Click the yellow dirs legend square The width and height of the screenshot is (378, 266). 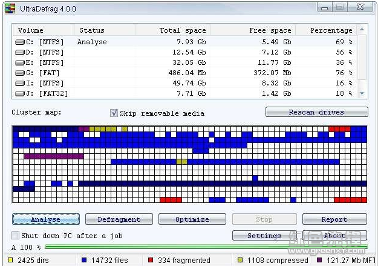pyautogui.click(x=10, y=260)
